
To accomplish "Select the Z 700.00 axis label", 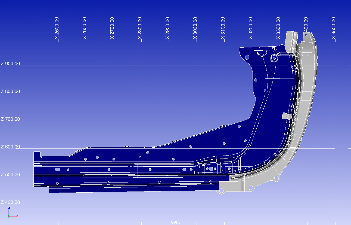I will 10,119.
